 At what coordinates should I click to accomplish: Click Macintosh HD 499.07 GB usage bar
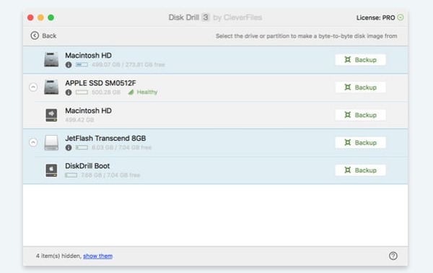point(82,65)
